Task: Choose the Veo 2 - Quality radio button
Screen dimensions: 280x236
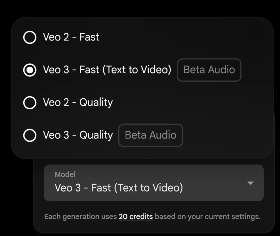Action: 30,103
